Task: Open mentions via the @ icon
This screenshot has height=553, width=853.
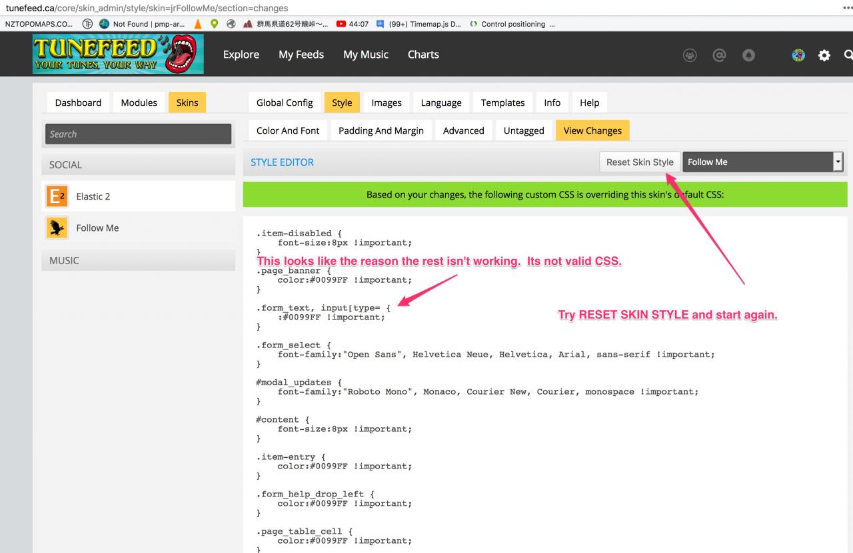Action: point(719,56)
